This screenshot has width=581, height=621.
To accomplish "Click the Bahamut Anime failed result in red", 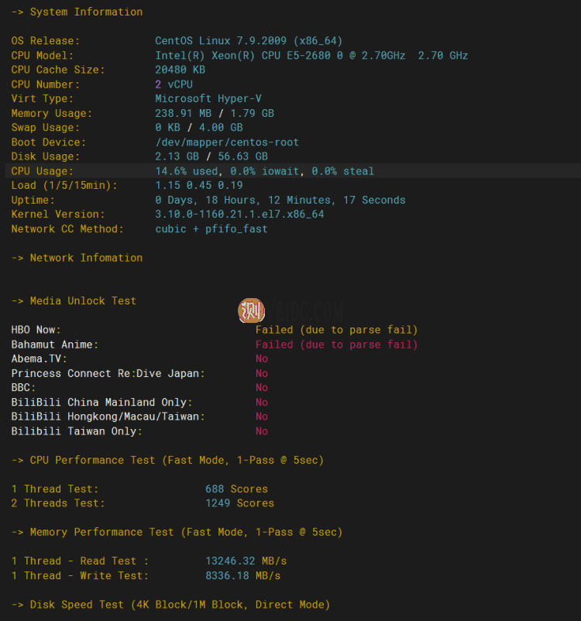I will coord(336,345).
